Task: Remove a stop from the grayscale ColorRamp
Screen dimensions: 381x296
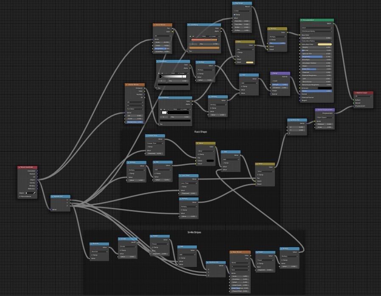Action: 162,73
